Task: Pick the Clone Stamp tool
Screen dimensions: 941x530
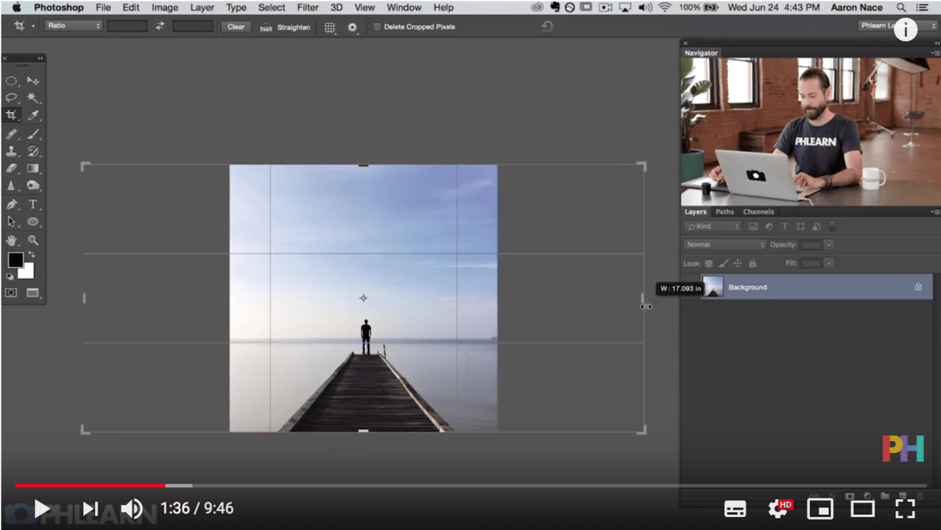Action: coord(12,152)
